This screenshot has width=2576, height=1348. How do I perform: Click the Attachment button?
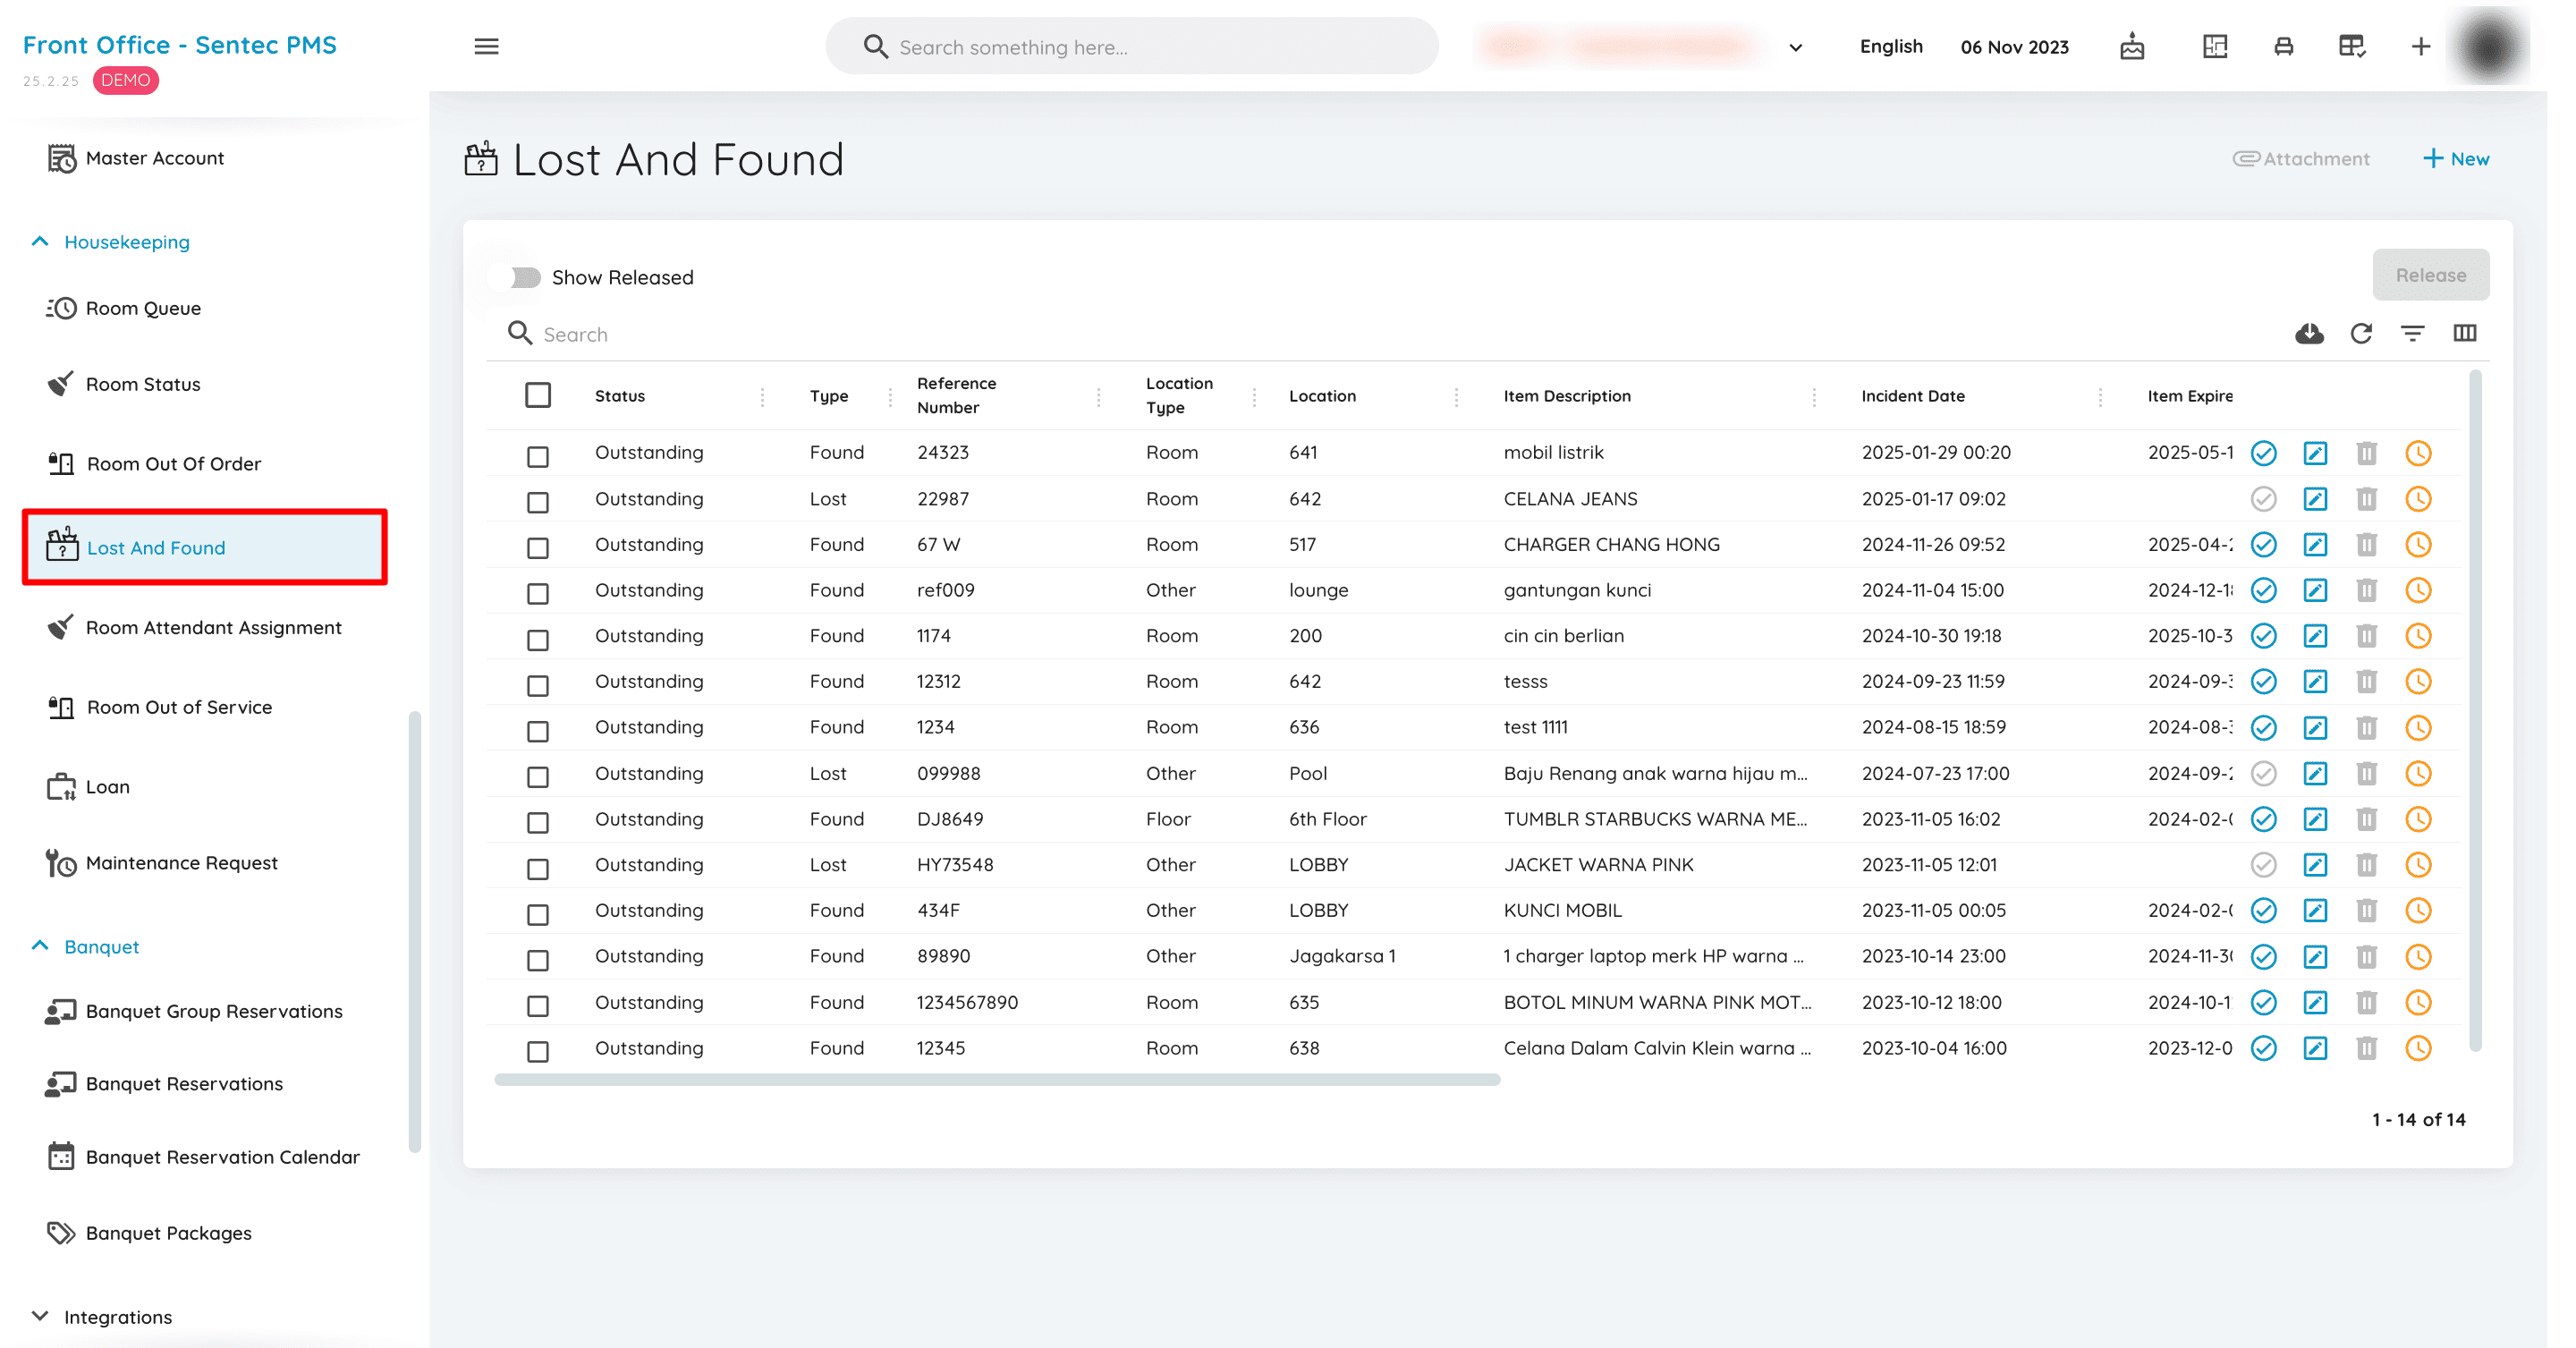click(x=2300, y=158)
